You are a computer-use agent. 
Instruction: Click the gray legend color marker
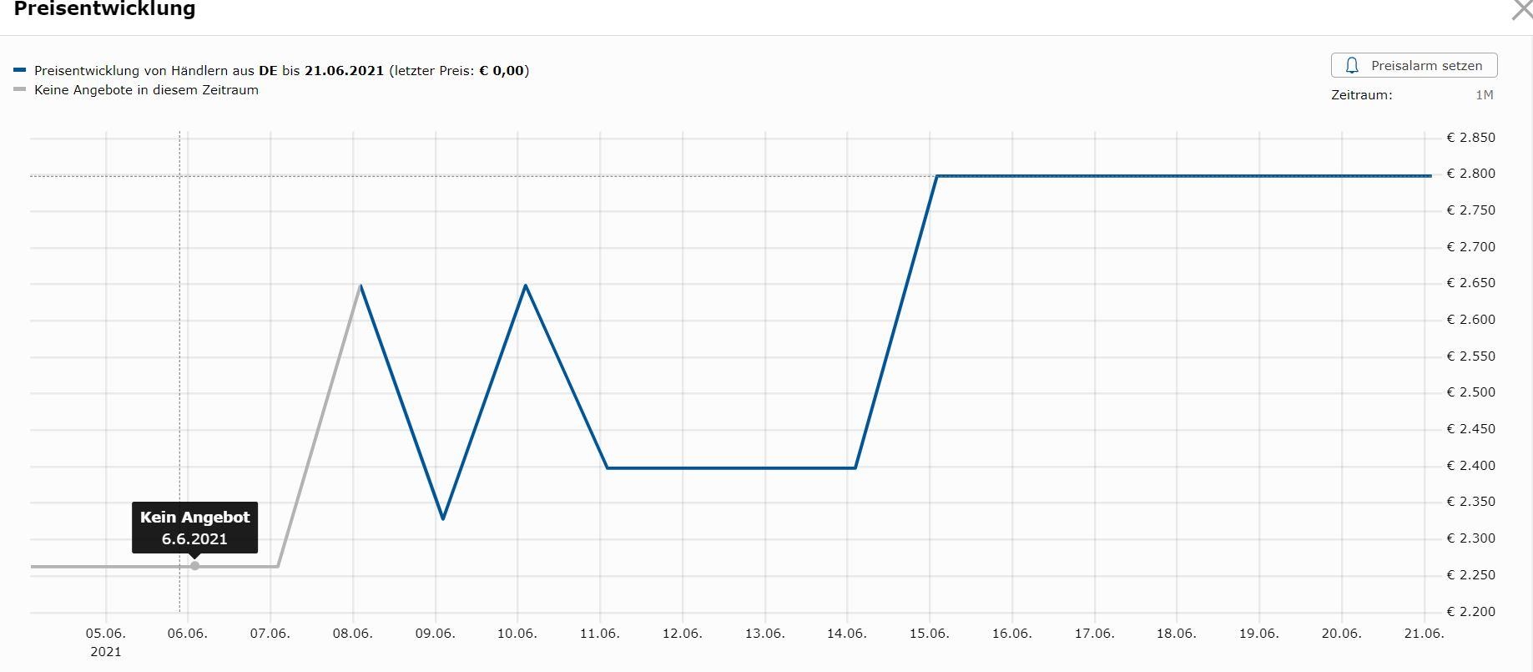tap(20, 90)
